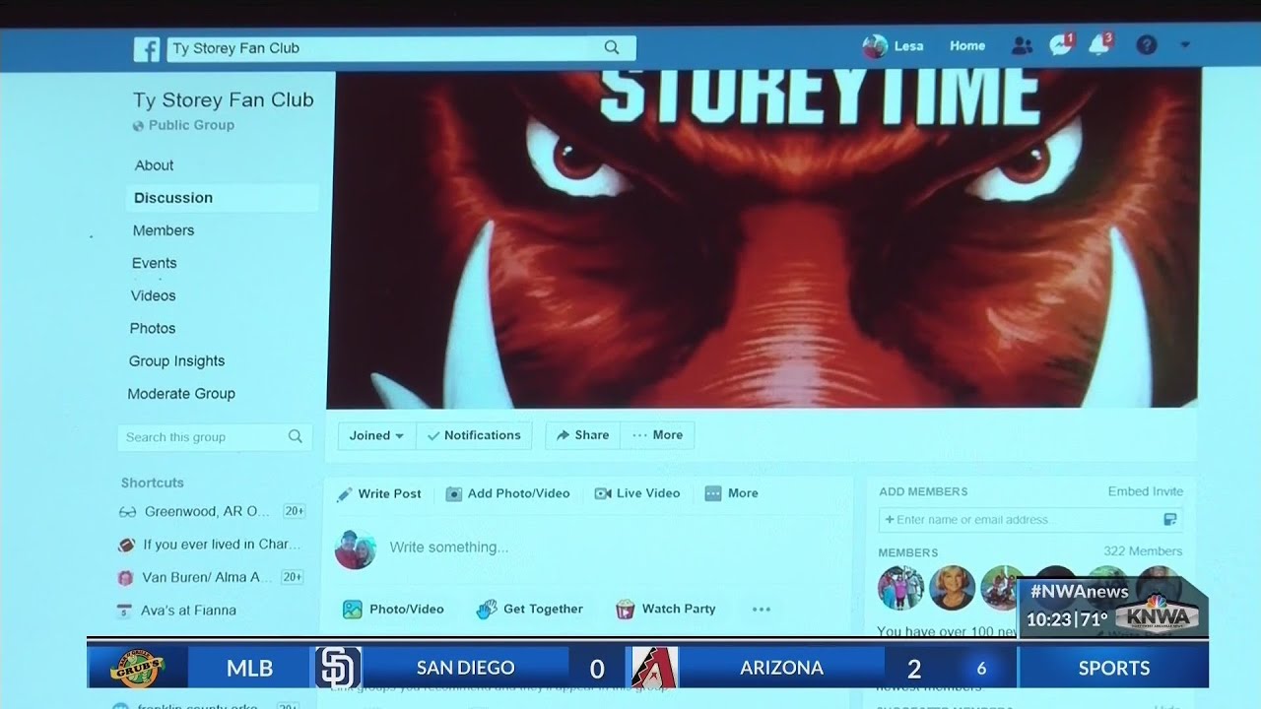Click the search magnifier in top bar
The height and width of the screenshot is (709, 1261).
pyautogui.click(x=612, y=47)
